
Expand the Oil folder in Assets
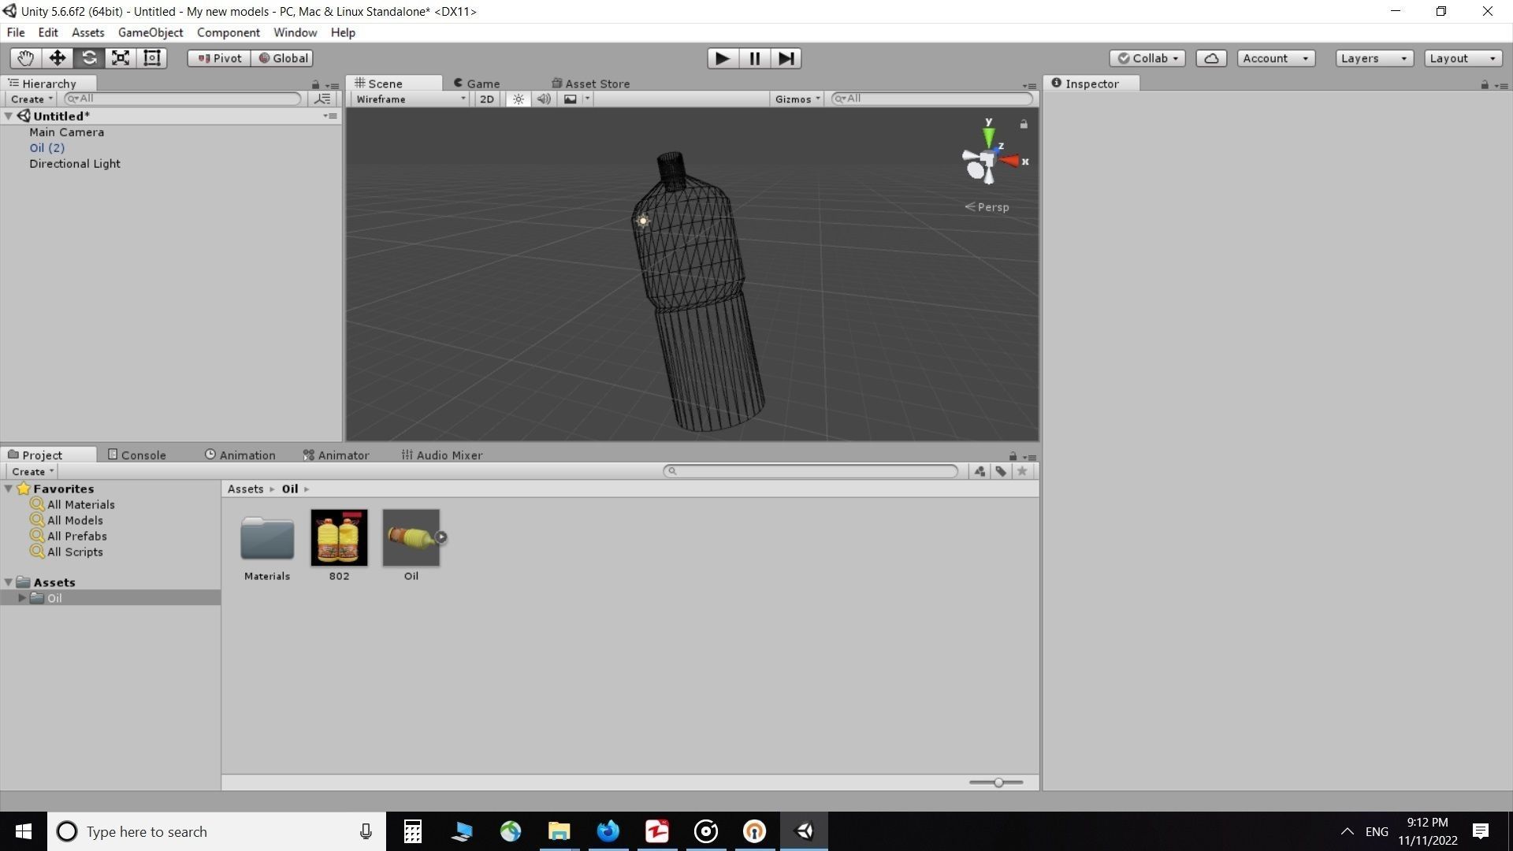(21, 597)
